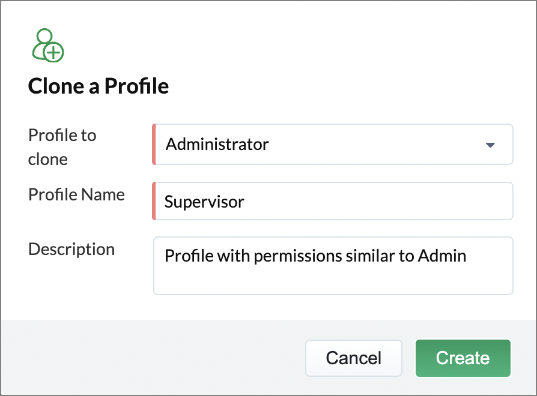Click the red required marker on the Administrator dropdown

[154, 145]
